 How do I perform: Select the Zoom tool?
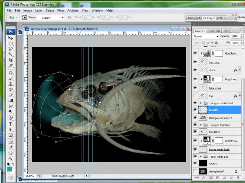(11, 159)
